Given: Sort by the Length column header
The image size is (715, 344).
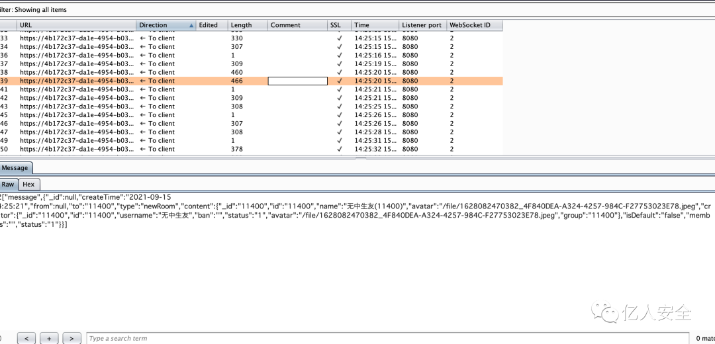Looking at the screenshot, I should coord(248,25).
